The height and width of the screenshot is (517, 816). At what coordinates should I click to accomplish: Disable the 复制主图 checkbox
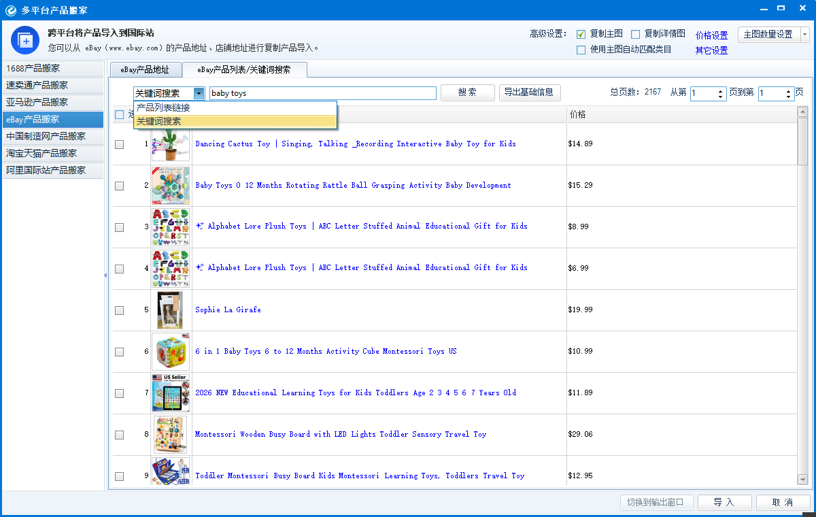(581, 34)
